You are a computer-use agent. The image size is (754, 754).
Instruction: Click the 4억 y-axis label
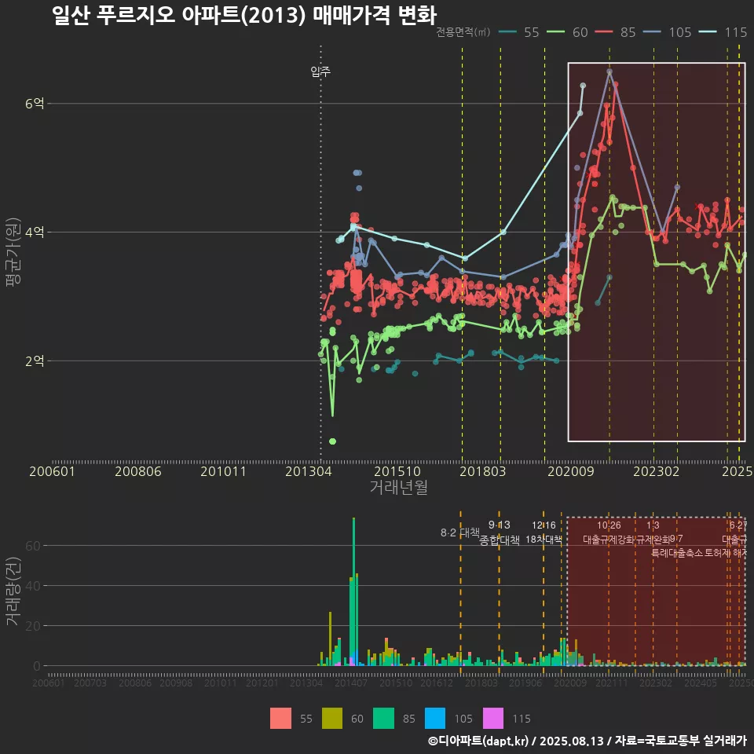tap(35, 232)
